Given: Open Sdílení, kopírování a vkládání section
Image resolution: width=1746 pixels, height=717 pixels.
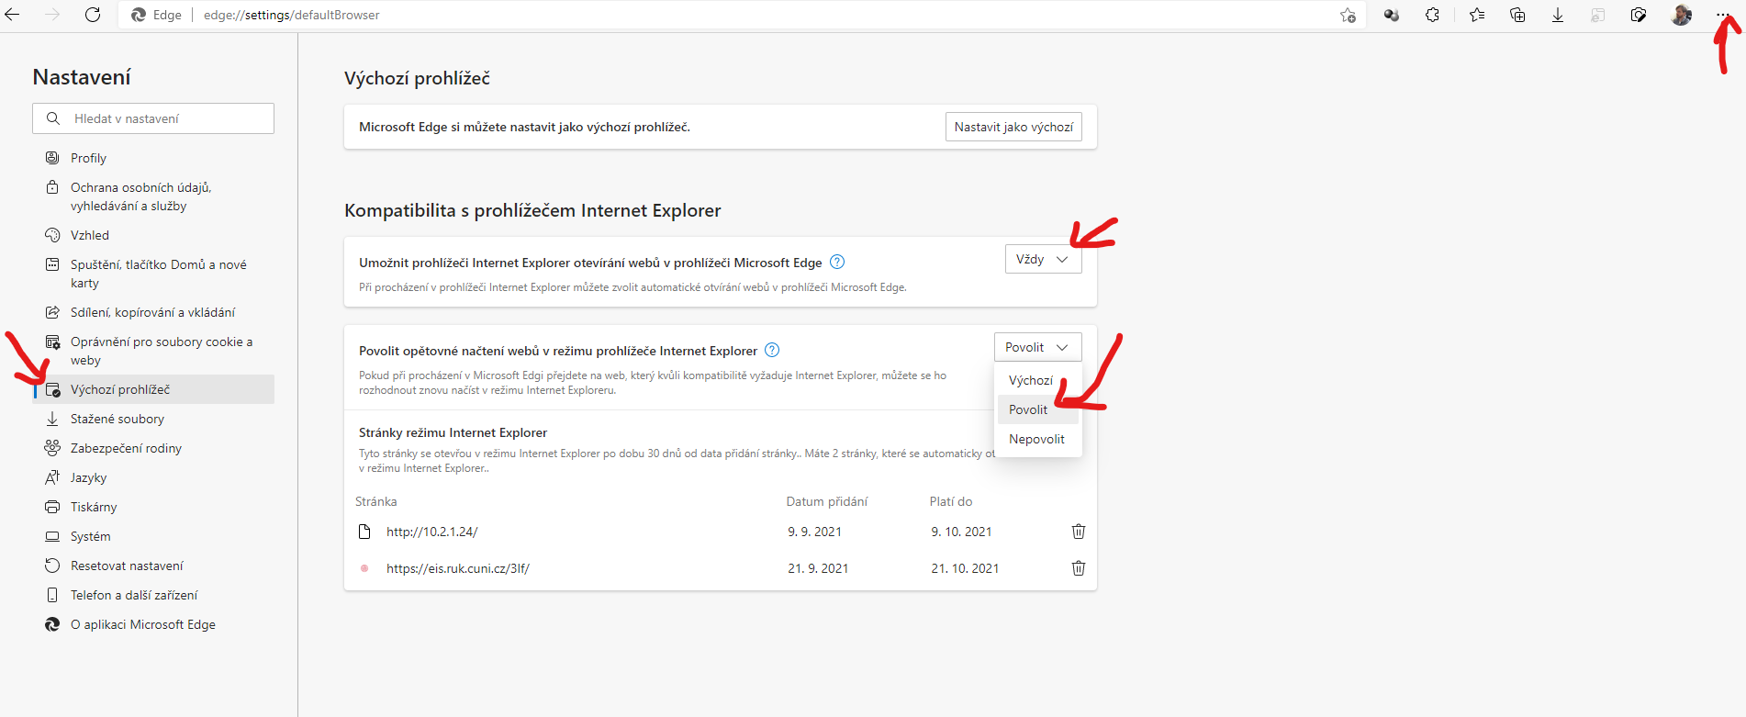Looking at the screenshot, I should click(153, 312).
